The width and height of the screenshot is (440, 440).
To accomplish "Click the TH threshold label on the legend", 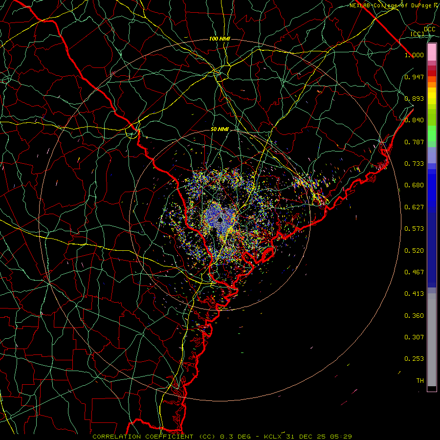I will [420, 381].
